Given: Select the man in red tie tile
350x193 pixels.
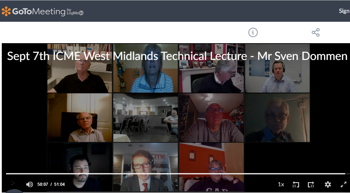Looking at the screenshot, I should pyautogui.click(x=145, y=167).
